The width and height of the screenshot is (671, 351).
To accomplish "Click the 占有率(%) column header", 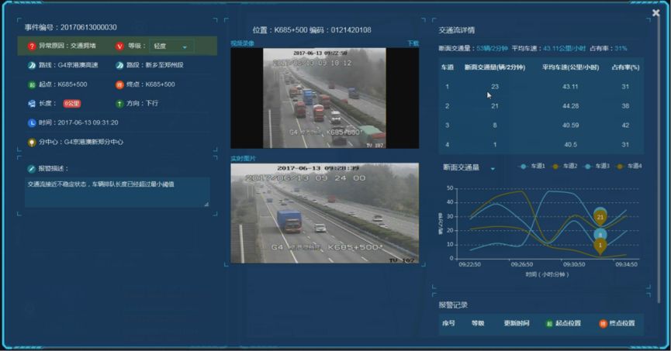I will [x=625, y=67].
